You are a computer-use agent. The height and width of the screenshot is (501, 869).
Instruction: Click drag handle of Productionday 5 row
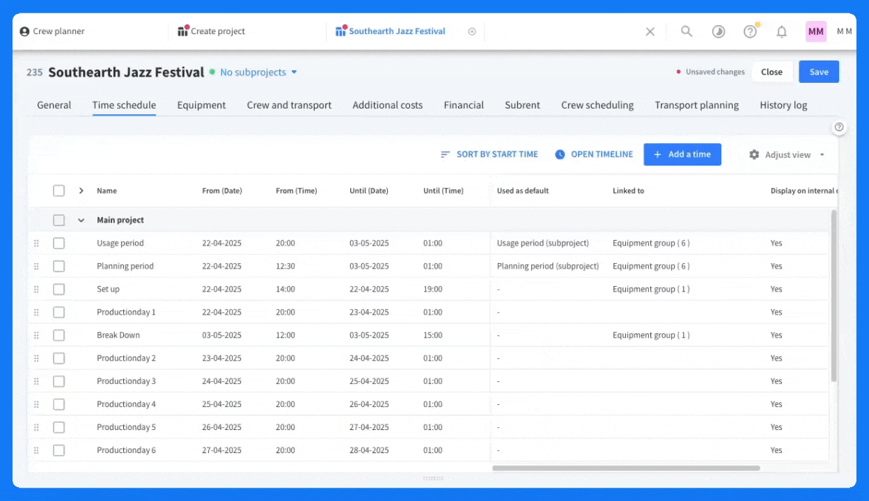point(36,427)
